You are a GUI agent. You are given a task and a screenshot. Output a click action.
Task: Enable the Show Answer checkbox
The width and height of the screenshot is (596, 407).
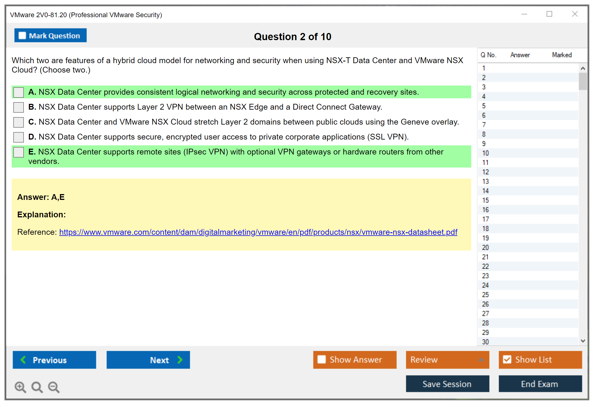click(x=322, y=359)
